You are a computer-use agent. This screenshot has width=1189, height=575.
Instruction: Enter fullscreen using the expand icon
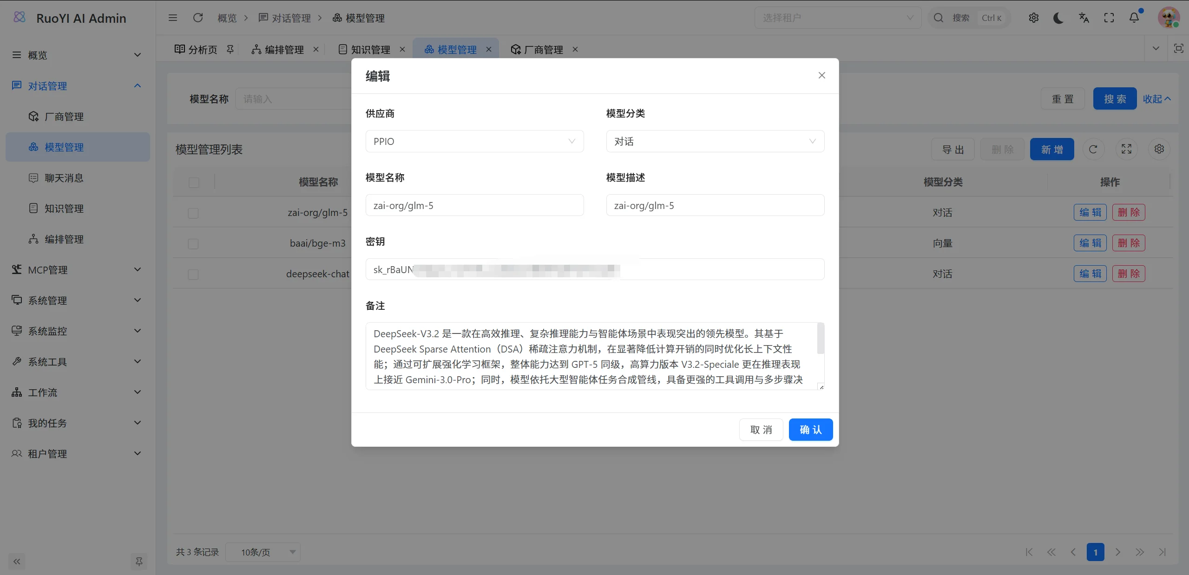(x=1109, y=18)
